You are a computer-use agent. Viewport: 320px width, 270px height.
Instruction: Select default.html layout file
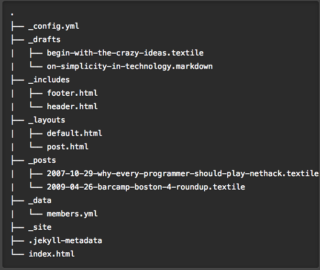click(75, 134)
